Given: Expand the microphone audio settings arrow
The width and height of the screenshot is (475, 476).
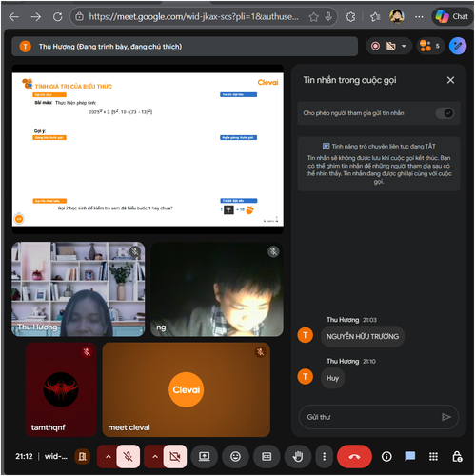Looking at the screenshot, I should (x=108, y=457).
